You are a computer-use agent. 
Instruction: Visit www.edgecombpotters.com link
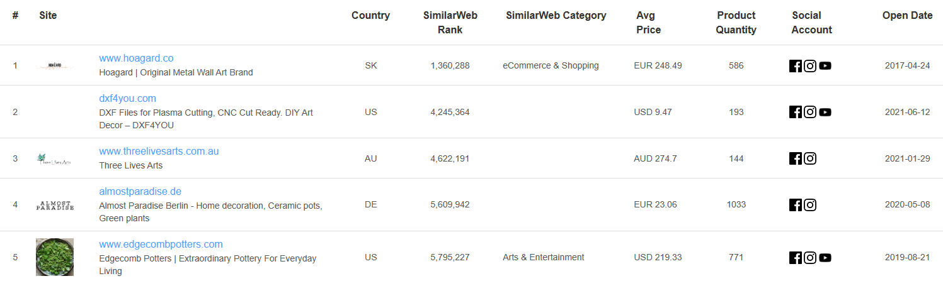click(161, 244)
